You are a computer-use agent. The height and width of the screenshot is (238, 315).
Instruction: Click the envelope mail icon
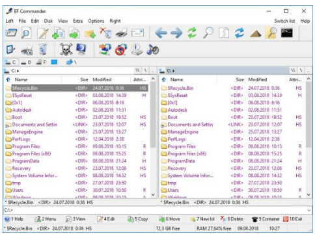(x=137, y=33)
